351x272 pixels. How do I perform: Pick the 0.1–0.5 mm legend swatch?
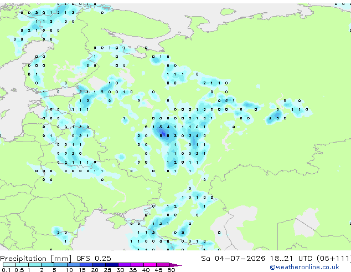tap(9, 265)
